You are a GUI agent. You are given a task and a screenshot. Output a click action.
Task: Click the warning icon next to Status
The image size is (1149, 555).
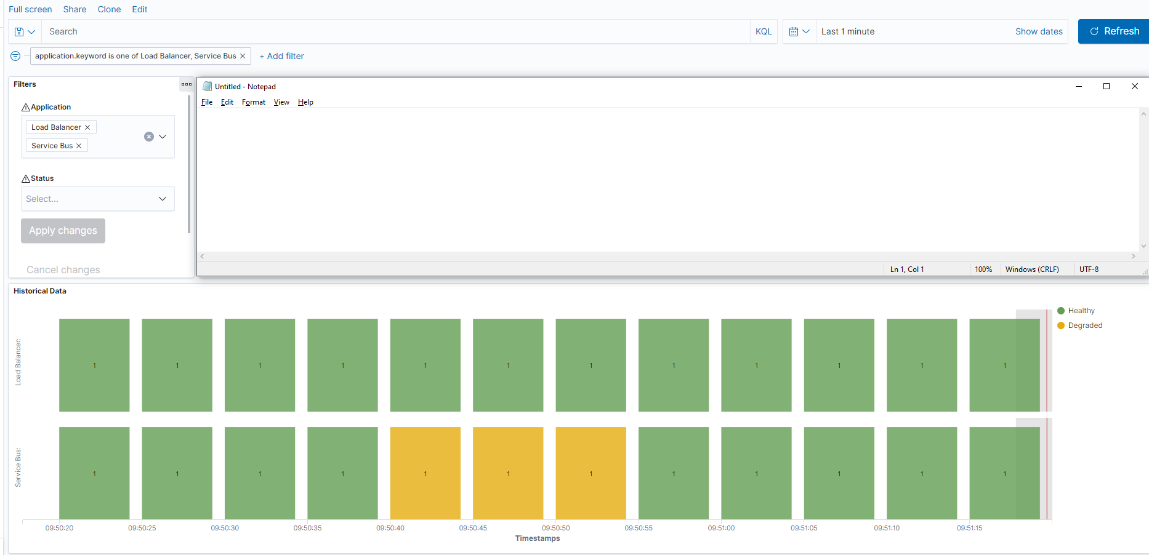point(25,178)
